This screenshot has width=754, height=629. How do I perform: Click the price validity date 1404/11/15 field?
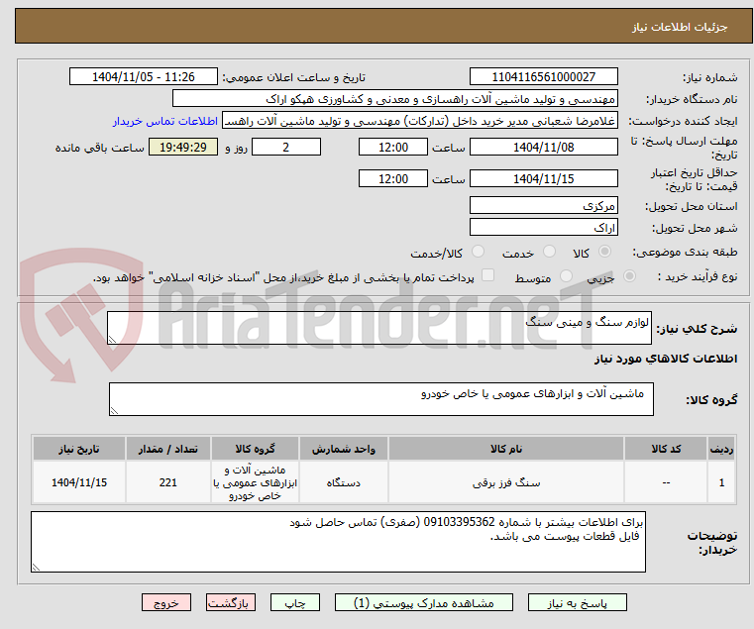tap(543, 179)
